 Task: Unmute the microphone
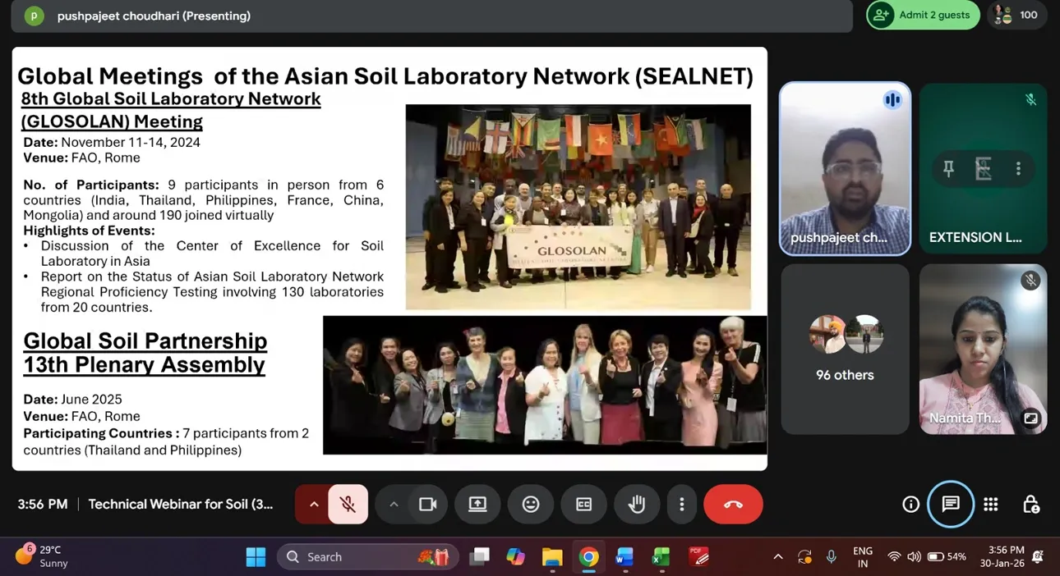click(348, 505)
